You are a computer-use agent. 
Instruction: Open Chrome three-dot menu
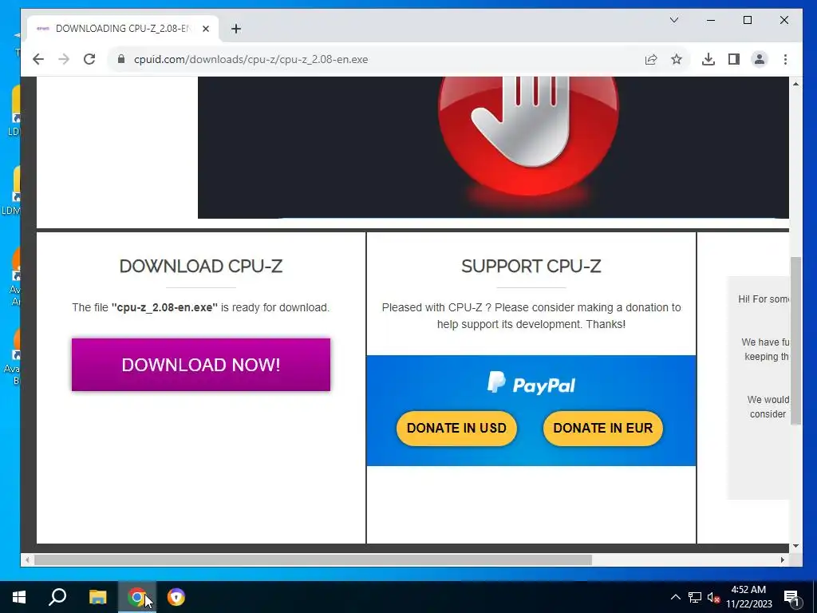[785, 59]
